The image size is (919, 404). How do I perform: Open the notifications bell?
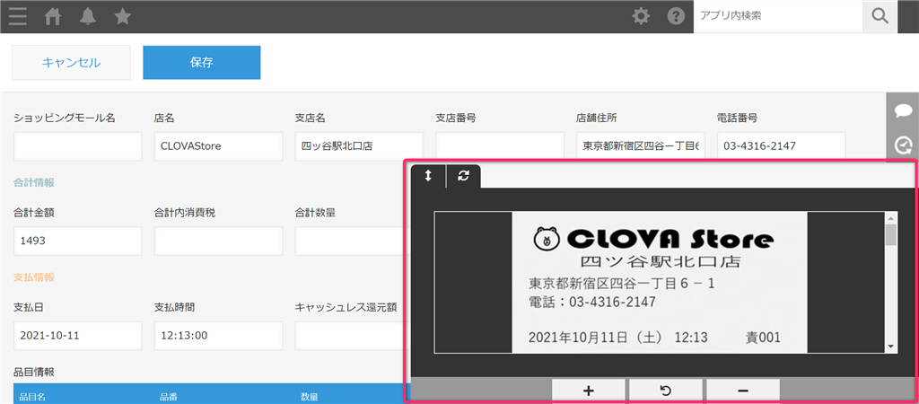click(x=87, y=17)
